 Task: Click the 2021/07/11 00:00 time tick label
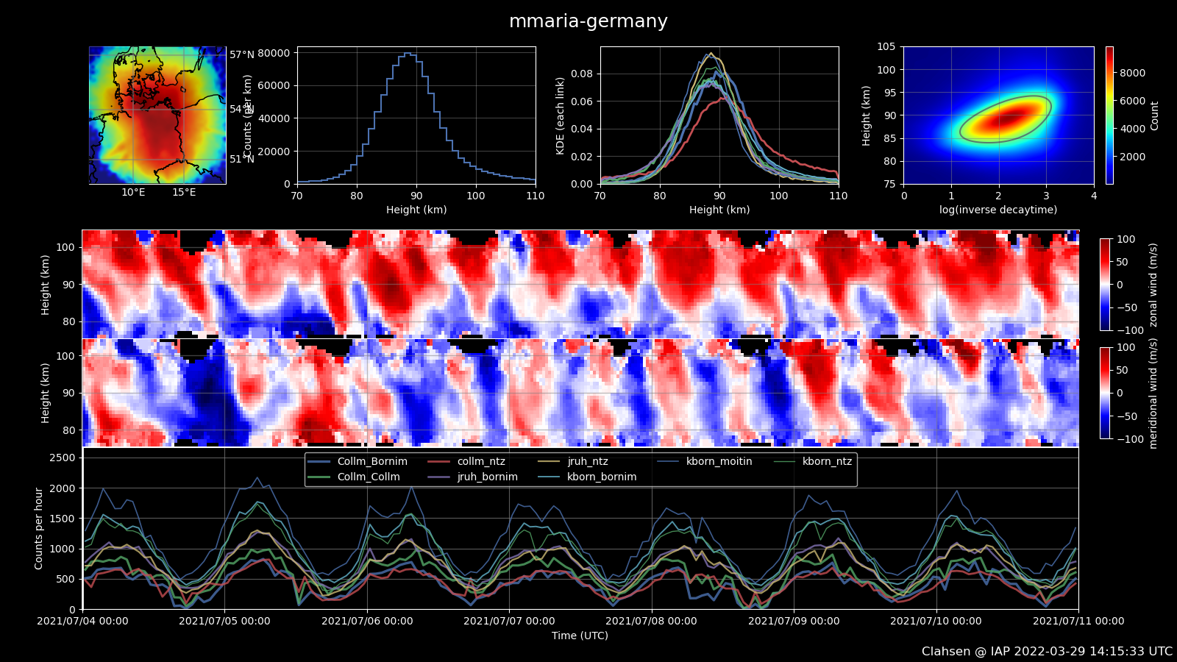(1078, 622)
